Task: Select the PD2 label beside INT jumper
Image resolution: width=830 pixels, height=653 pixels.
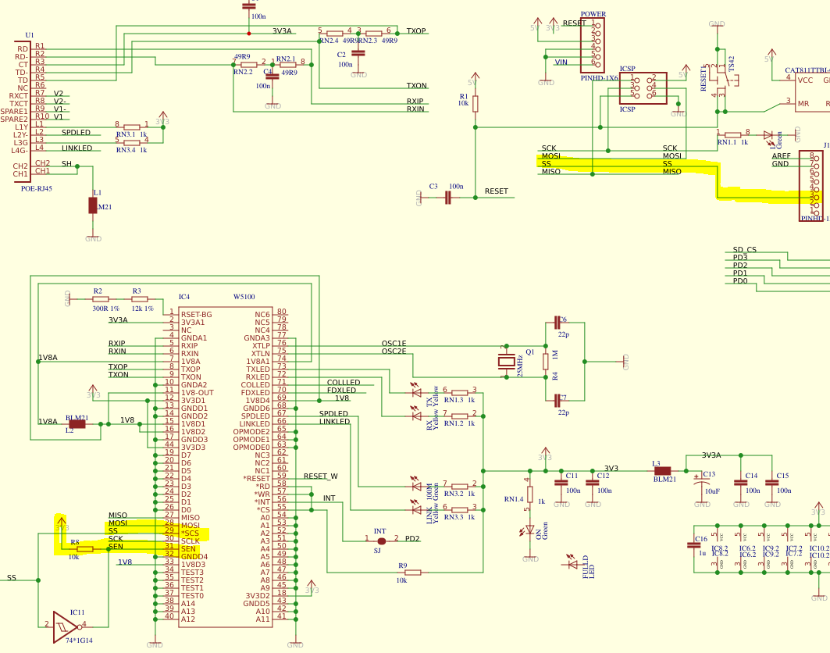Action: (x=412, y=539)
